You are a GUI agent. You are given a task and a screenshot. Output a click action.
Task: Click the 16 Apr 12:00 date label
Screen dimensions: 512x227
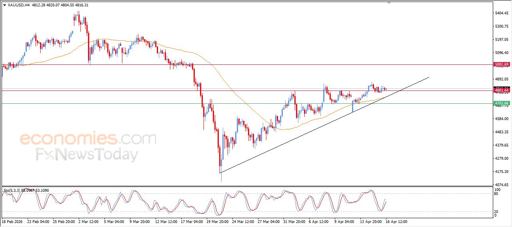click(x=396, y=221)
